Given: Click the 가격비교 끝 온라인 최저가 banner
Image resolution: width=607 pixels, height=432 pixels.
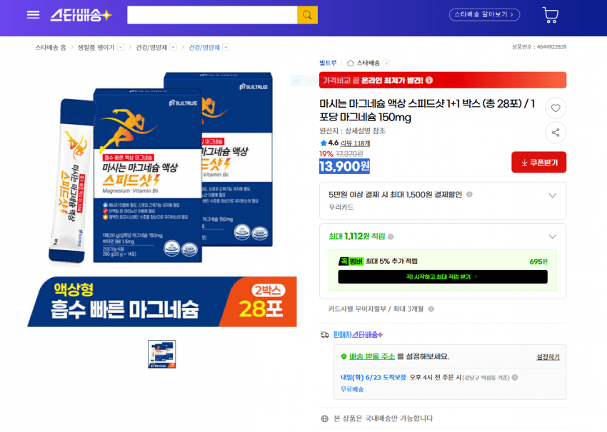Looking at the screenshot, I should coord(443,80).
